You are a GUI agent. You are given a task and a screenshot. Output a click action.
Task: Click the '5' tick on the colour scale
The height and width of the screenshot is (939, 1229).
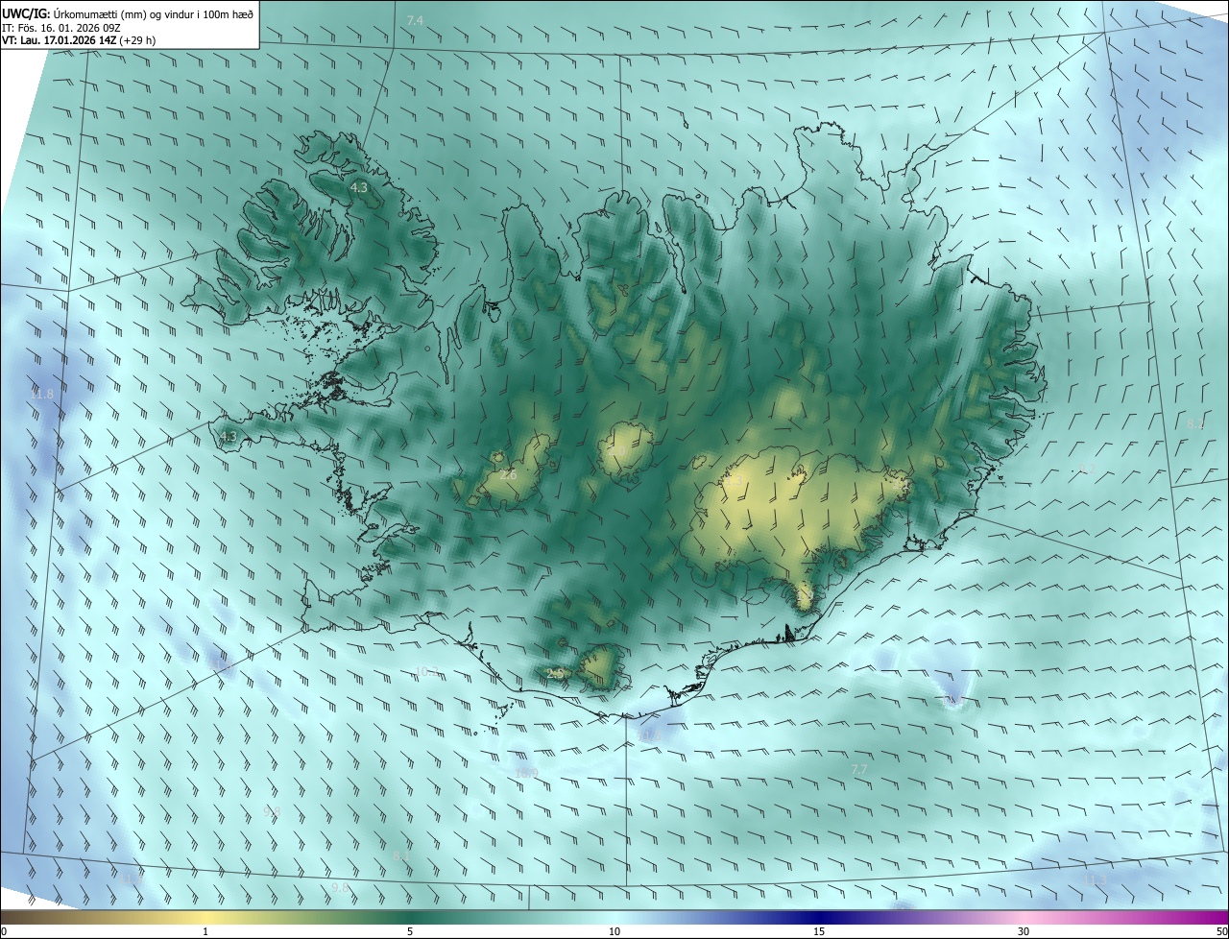coord(410,931)
